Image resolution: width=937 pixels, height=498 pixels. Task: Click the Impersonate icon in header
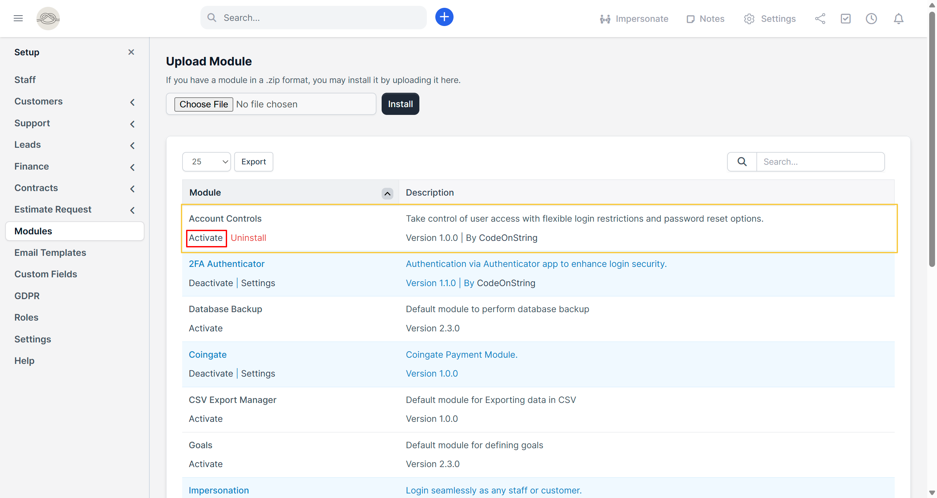(605, 19)
